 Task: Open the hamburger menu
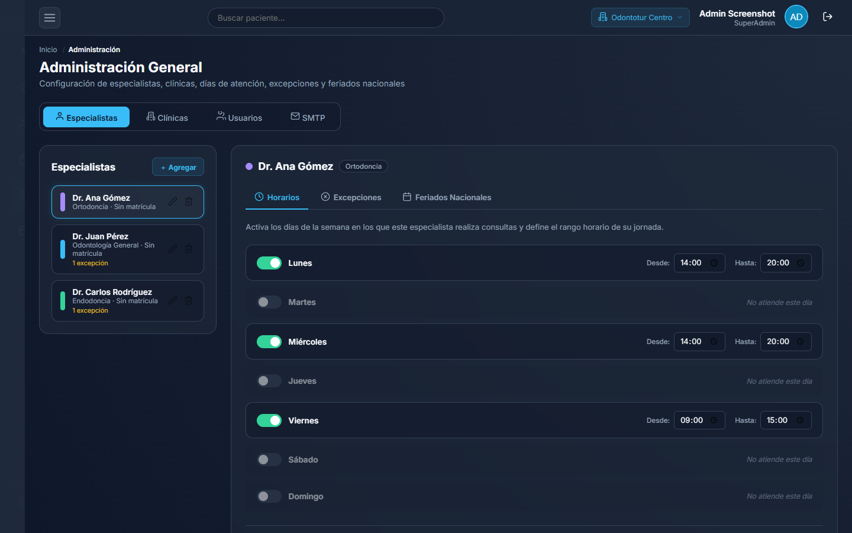click(x=50, y=18)
